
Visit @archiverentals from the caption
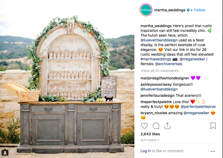click(169, 64)
